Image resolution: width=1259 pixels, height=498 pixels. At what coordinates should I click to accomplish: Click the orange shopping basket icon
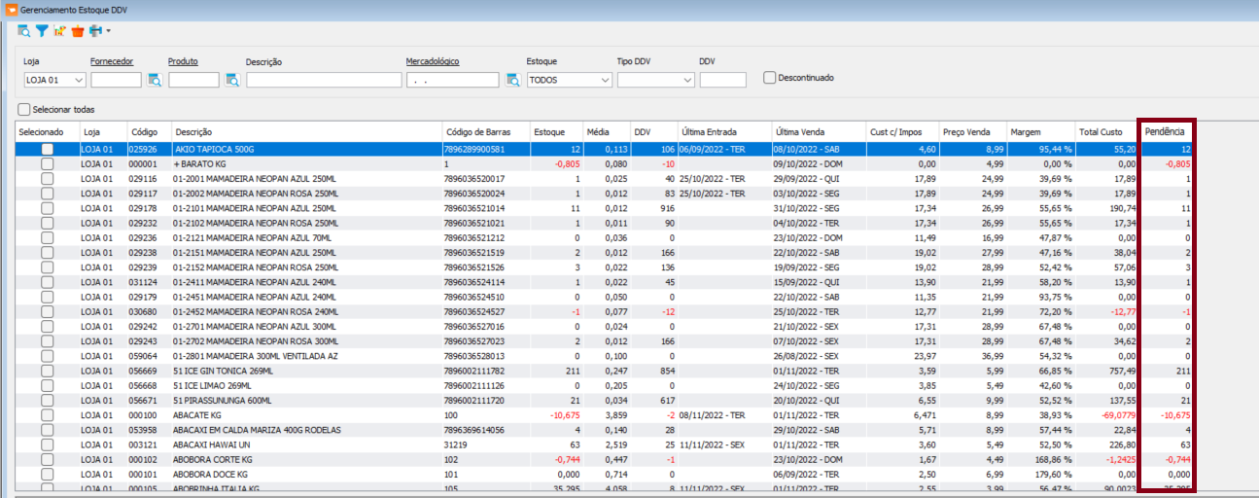coord(78,31)
